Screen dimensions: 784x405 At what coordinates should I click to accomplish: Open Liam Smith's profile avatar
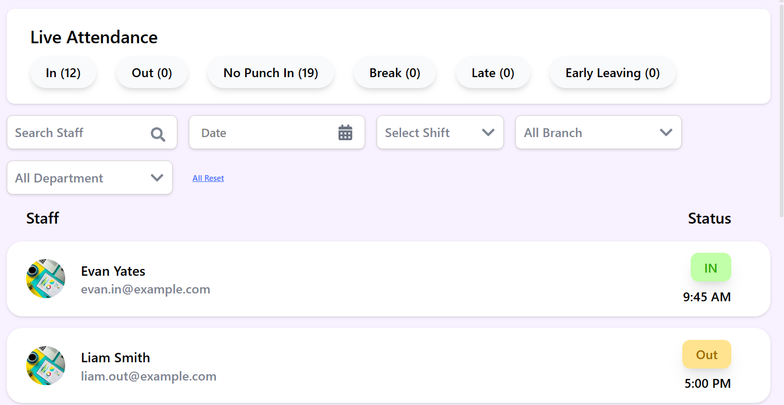click(45, 365)
